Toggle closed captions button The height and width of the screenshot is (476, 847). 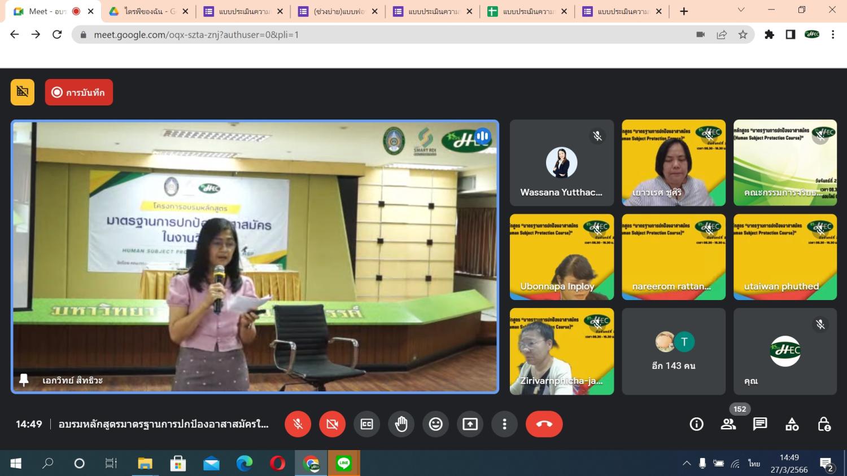tap(366, 424)
